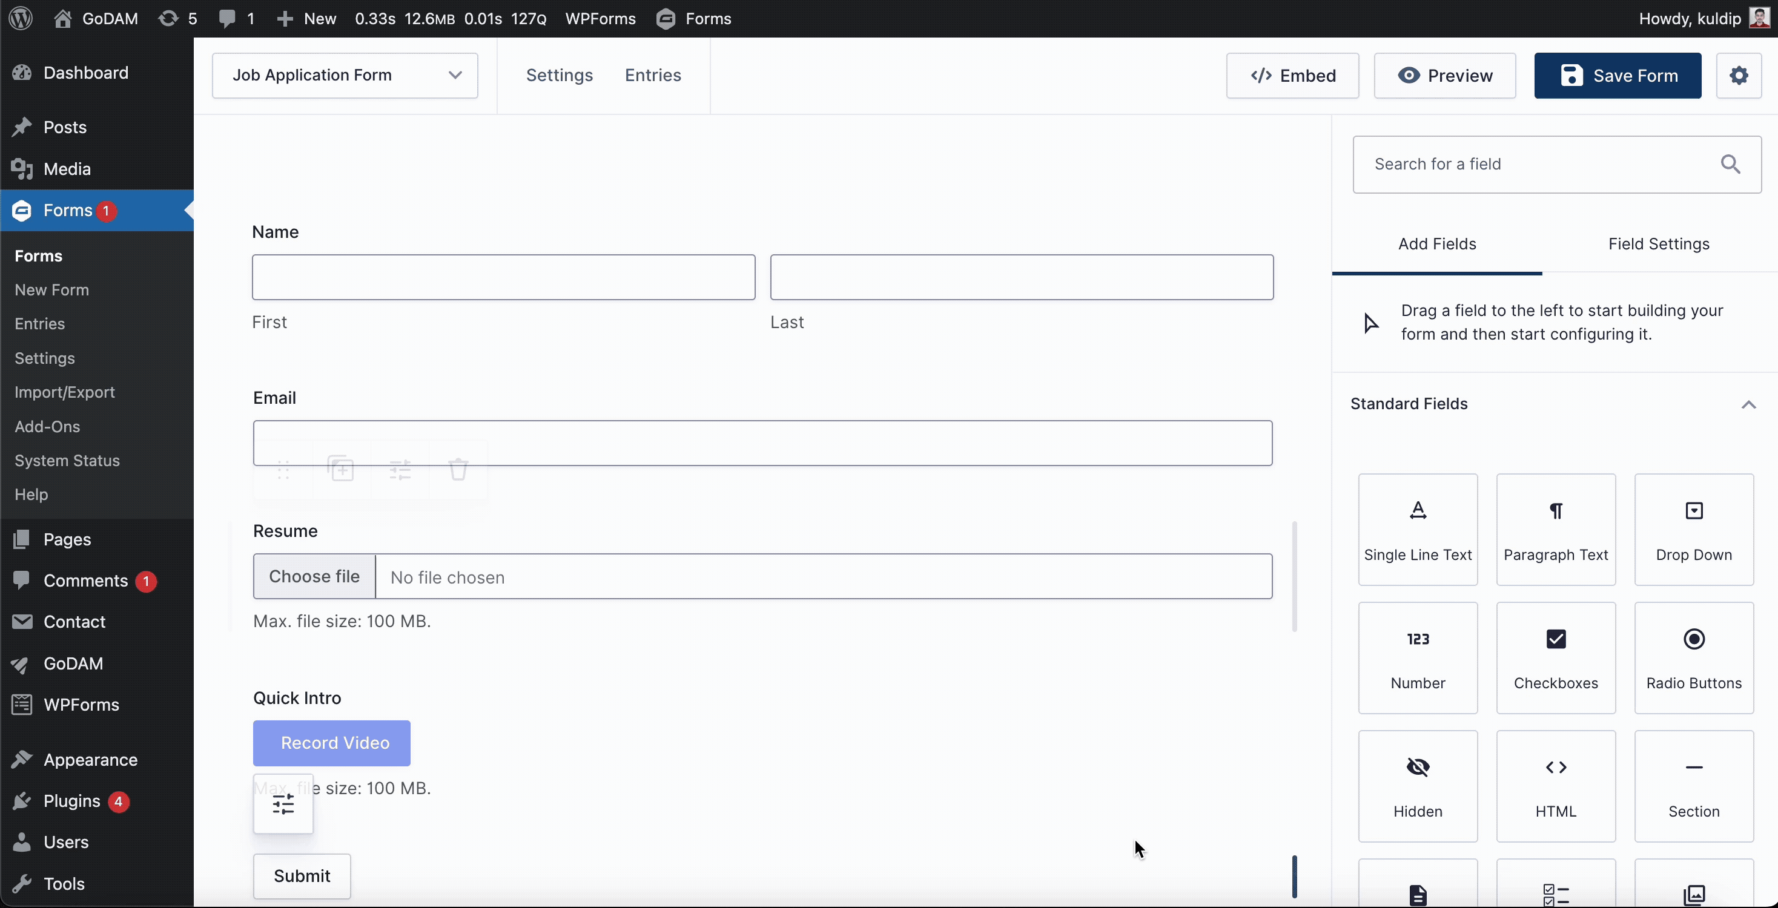1778x908 pixels.
Task: Open Comments in the sidebar
Action: 85,581
